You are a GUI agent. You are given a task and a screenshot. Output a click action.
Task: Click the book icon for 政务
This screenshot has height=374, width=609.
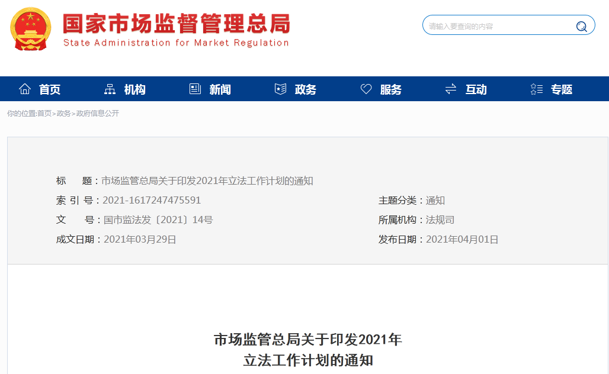click(280, 89)
